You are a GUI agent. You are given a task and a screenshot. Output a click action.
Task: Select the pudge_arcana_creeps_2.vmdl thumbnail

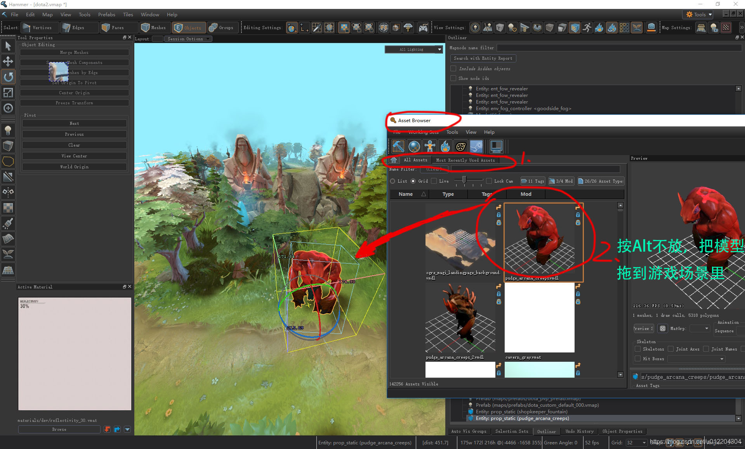pos(460,318)
